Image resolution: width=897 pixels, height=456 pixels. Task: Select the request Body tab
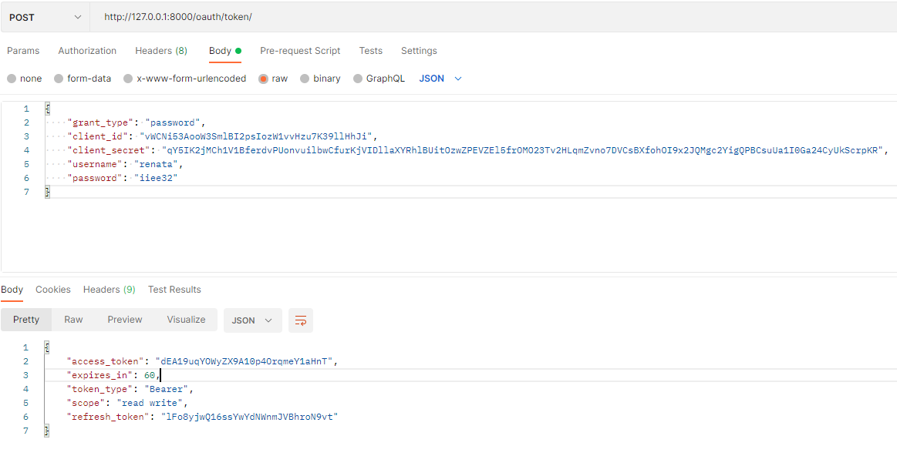224,51
